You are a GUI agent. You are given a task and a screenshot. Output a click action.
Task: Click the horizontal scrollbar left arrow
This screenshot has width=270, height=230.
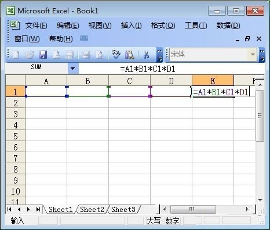[x=165, y=209]
